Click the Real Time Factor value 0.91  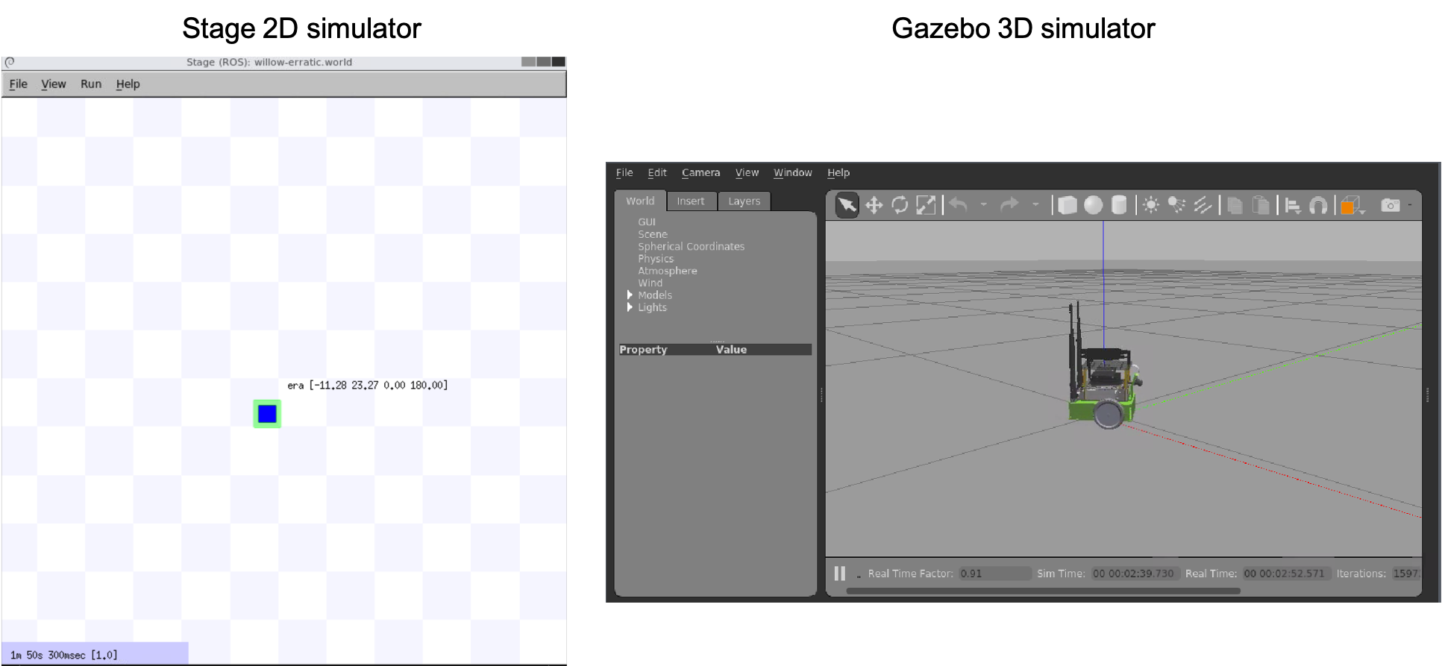click(994, 574)
